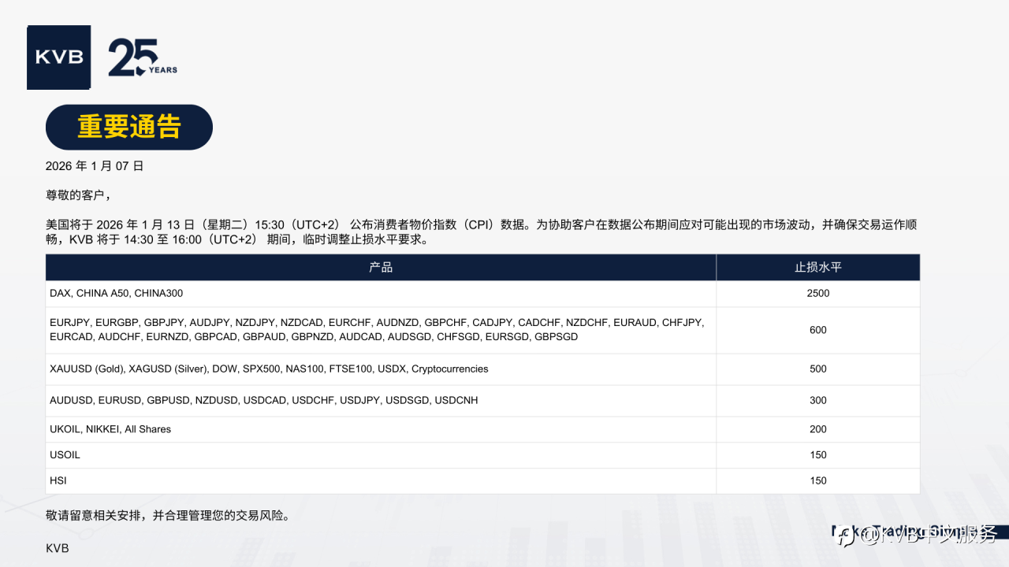Click the 300 stop level value
1009x567 pixels.
pyautogui.click(x=818, y=400)
